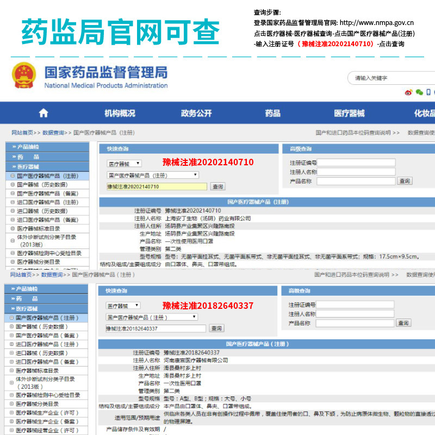Expand plus icon beside 医疗器械分类目录 lower sidebar
This screenshot has width=435, height=435.
(11, 403)
